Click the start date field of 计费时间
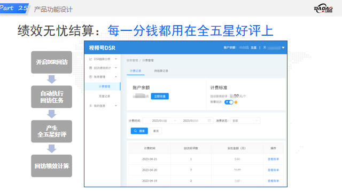The image size is (342, 192). (x=159, y=121)
